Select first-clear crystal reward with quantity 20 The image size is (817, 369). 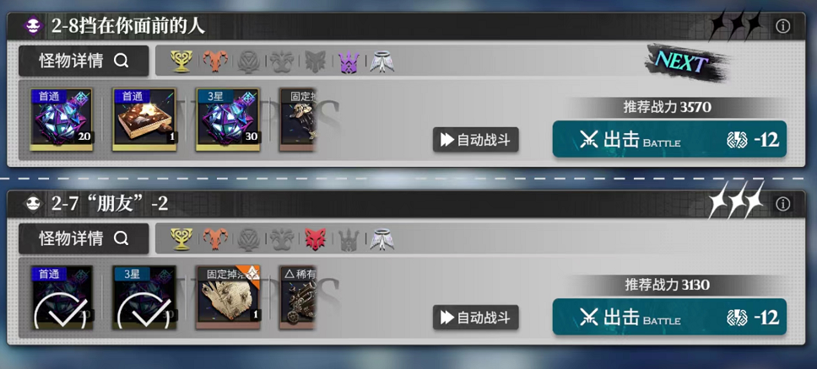click(62, 120)
